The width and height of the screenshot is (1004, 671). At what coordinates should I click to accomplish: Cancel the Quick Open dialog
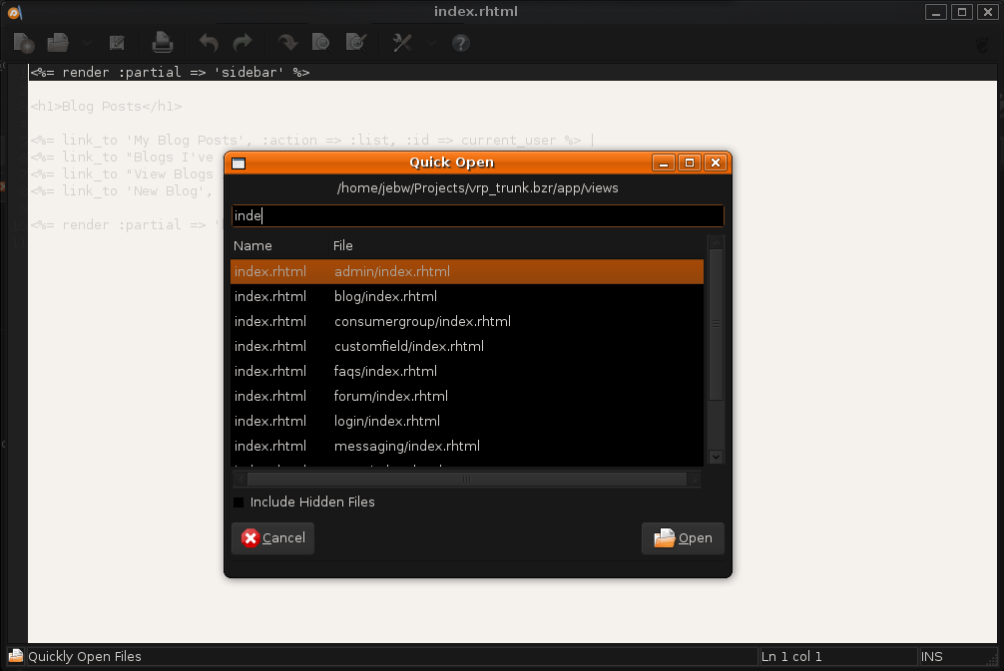272,538
